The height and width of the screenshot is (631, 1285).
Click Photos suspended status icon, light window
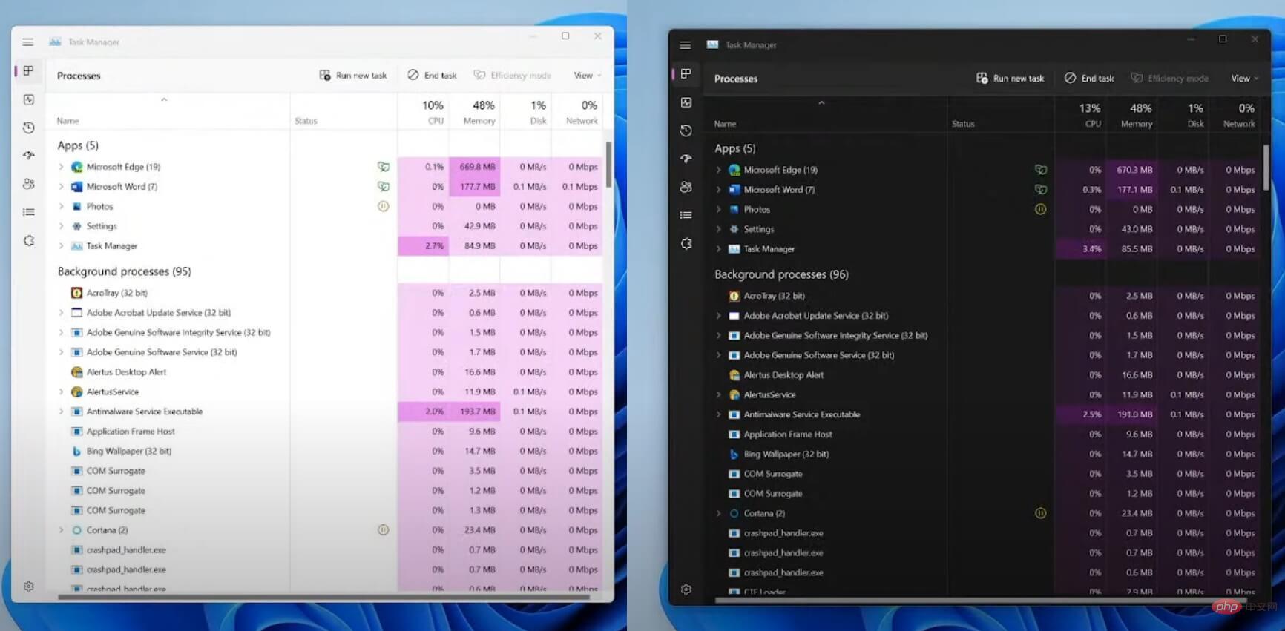pyautogui.click(x=383, y=206)
